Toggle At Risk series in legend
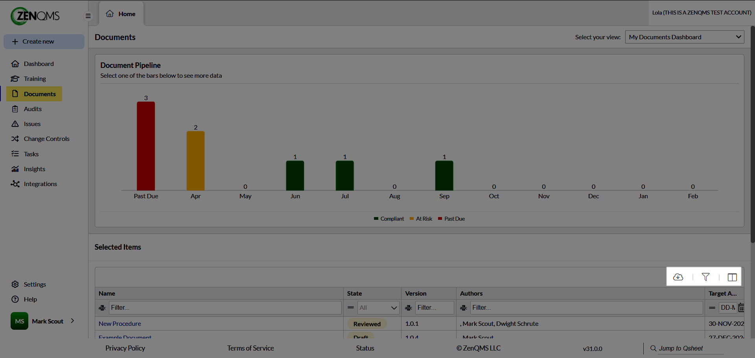Viewport: 755px width, 358px height. (x=421, y=219)
